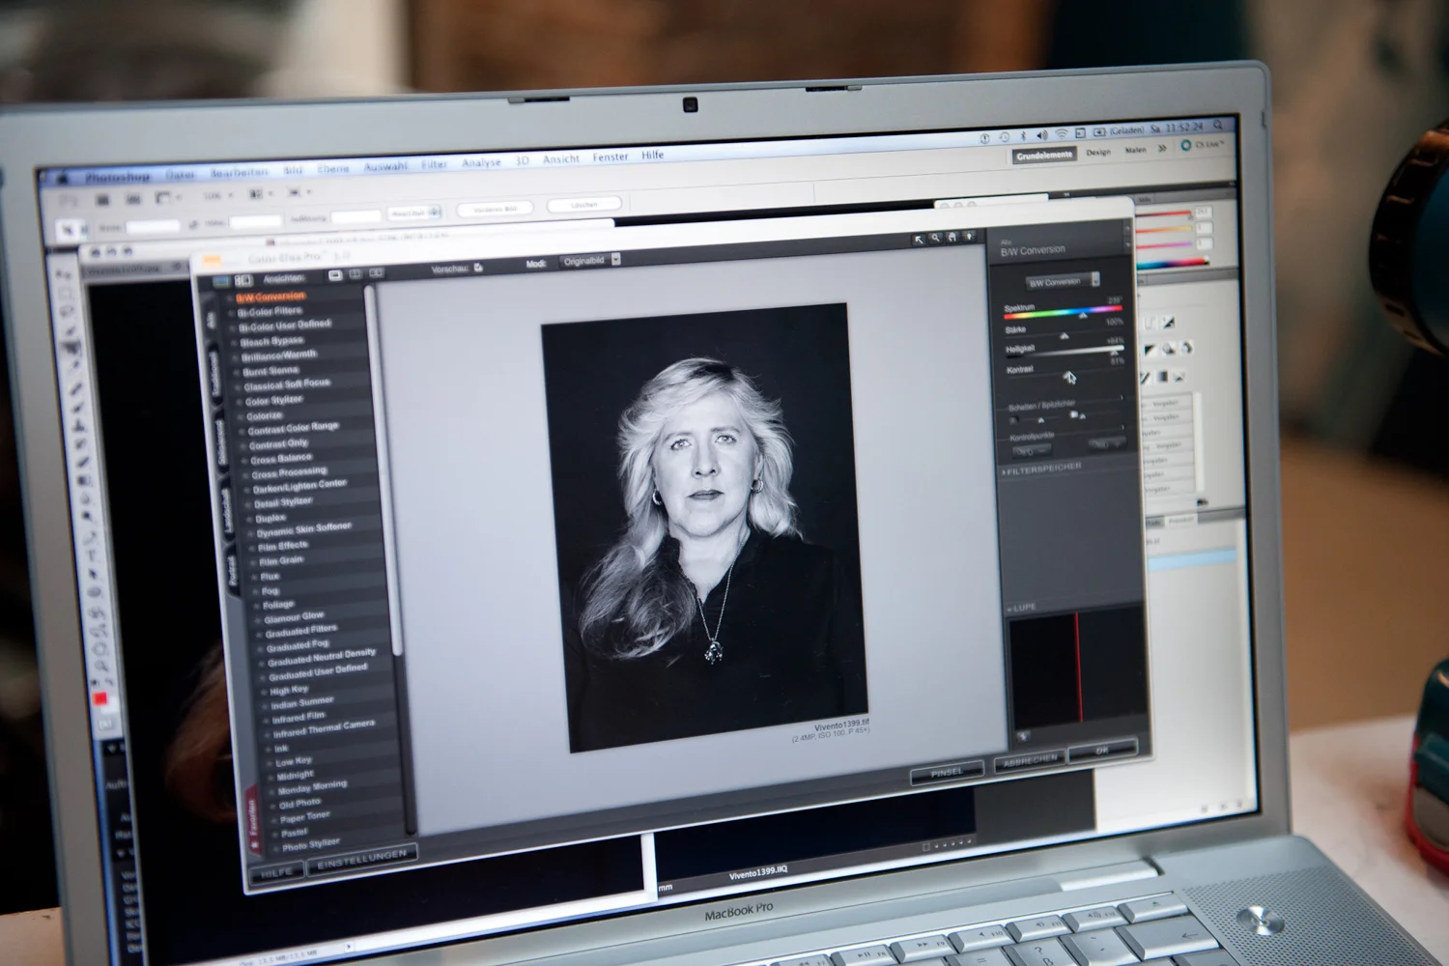The width and height of the screenshot is (1449, 966).
Task: Toggle favorite star for Indian Summer
Action: [265, 706]
